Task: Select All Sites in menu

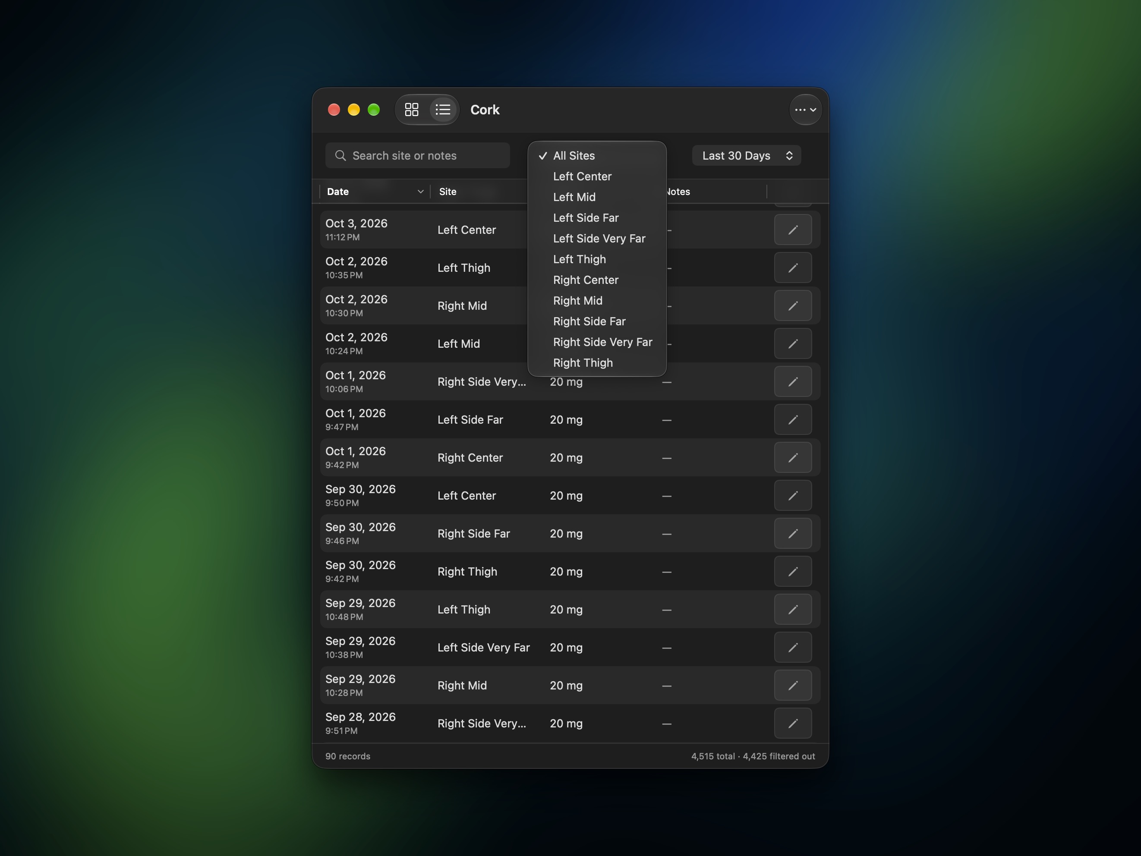Action: [597, 156]
